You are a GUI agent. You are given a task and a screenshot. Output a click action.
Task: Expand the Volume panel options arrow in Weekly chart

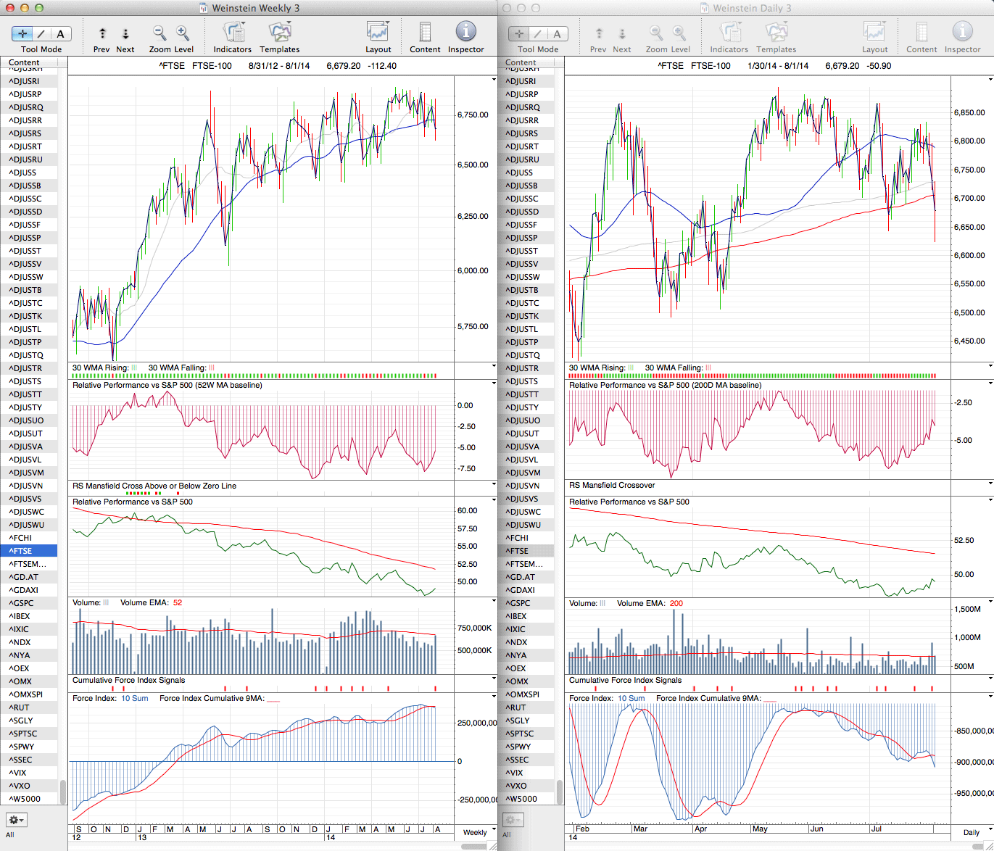(494, 602)
